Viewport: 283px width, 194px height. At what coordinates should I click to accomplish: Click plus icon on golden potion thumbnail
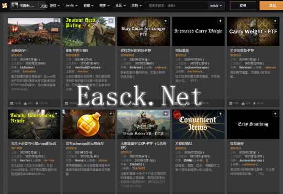click(111, 114)
